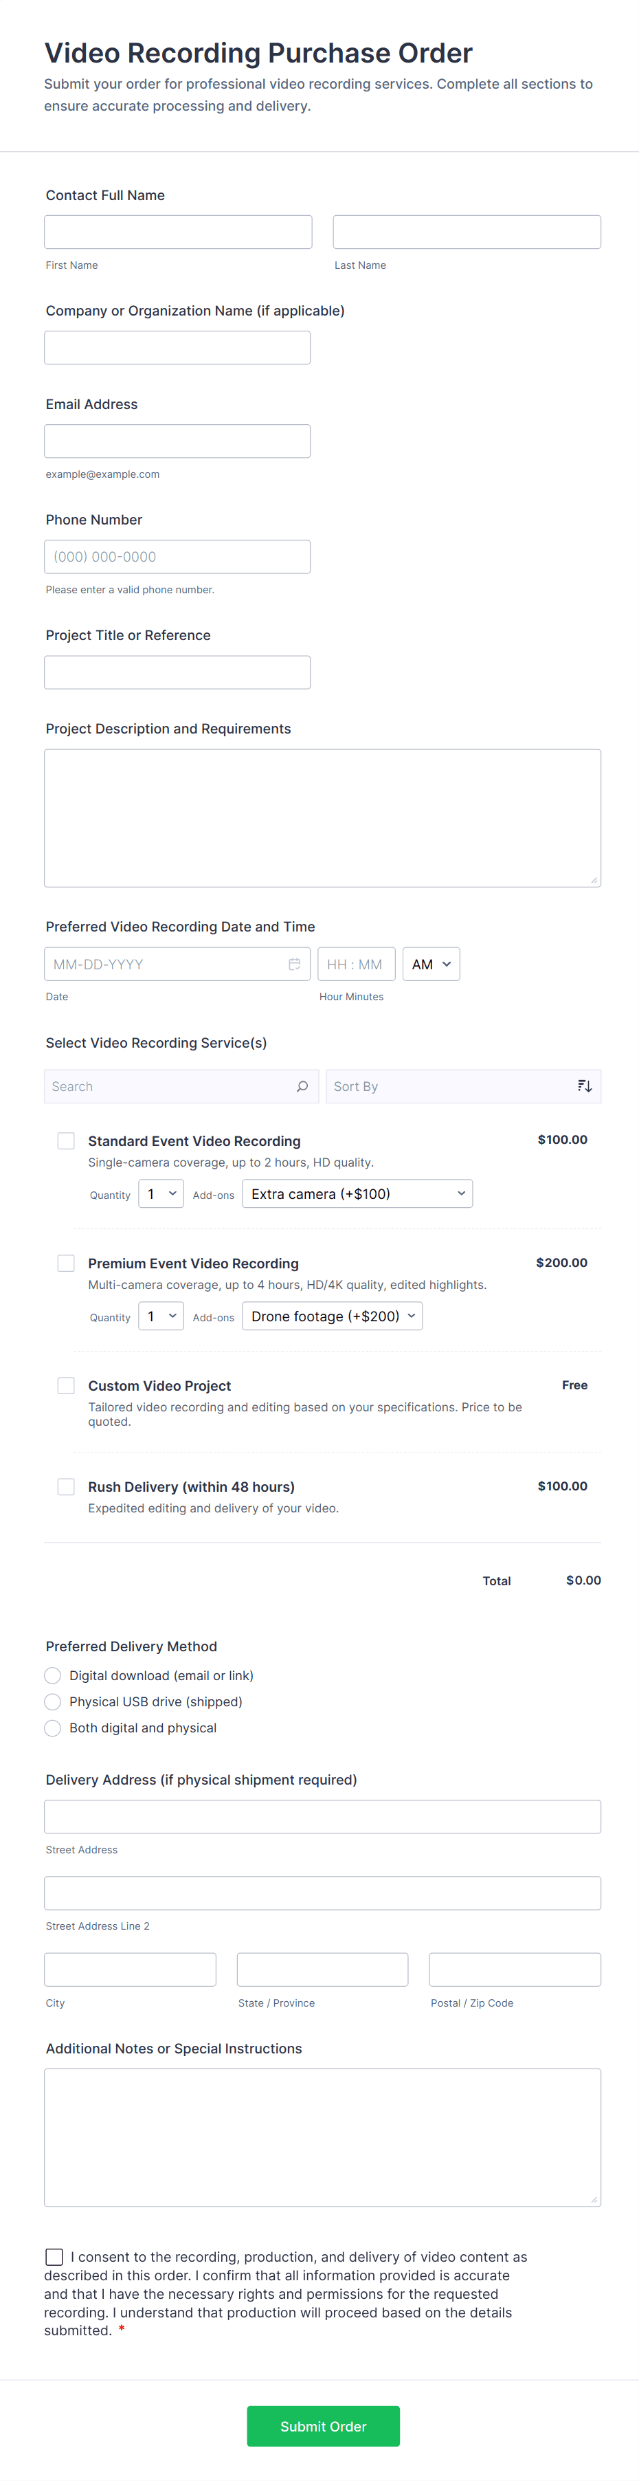Open the AM/PM dropdown
639x2481 pixels.
click(x=431, y=964)
